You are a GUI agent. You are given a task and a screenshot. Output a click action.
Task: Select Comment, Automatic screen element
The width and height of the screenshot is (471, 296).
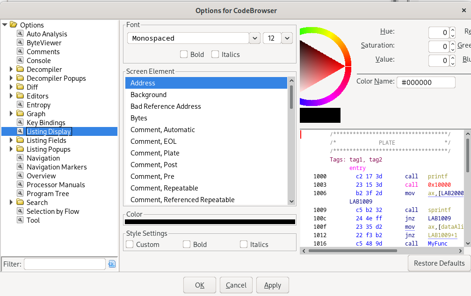pos(206,130)
